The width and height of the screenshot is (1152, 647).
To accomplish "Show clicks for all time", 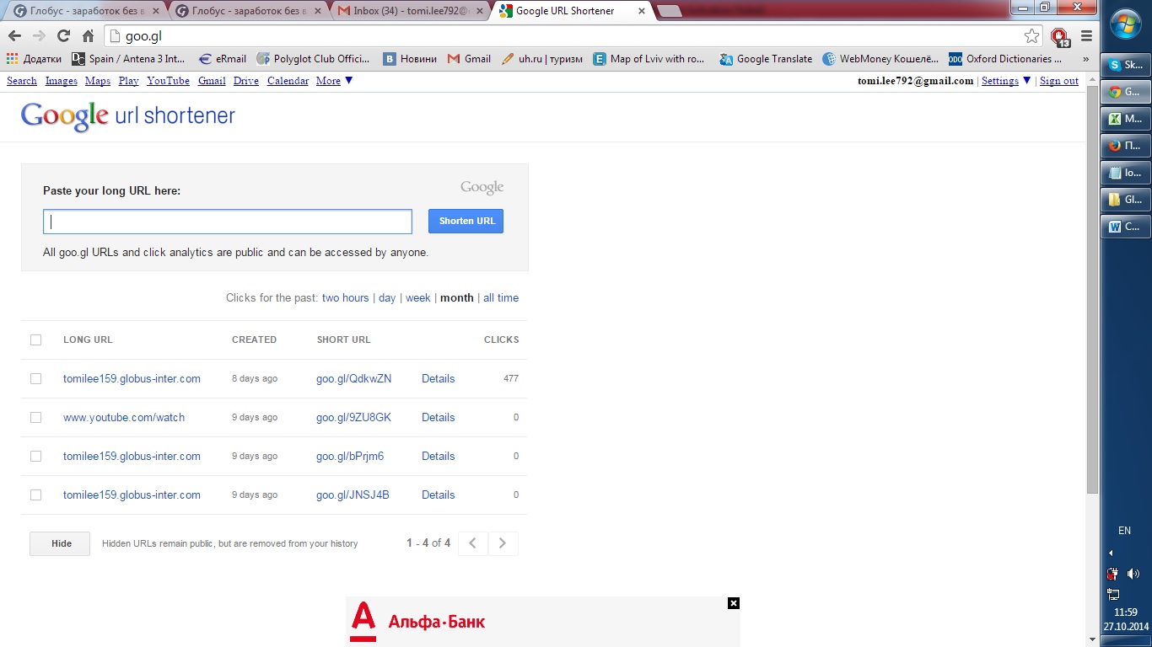I will (501, 297).
